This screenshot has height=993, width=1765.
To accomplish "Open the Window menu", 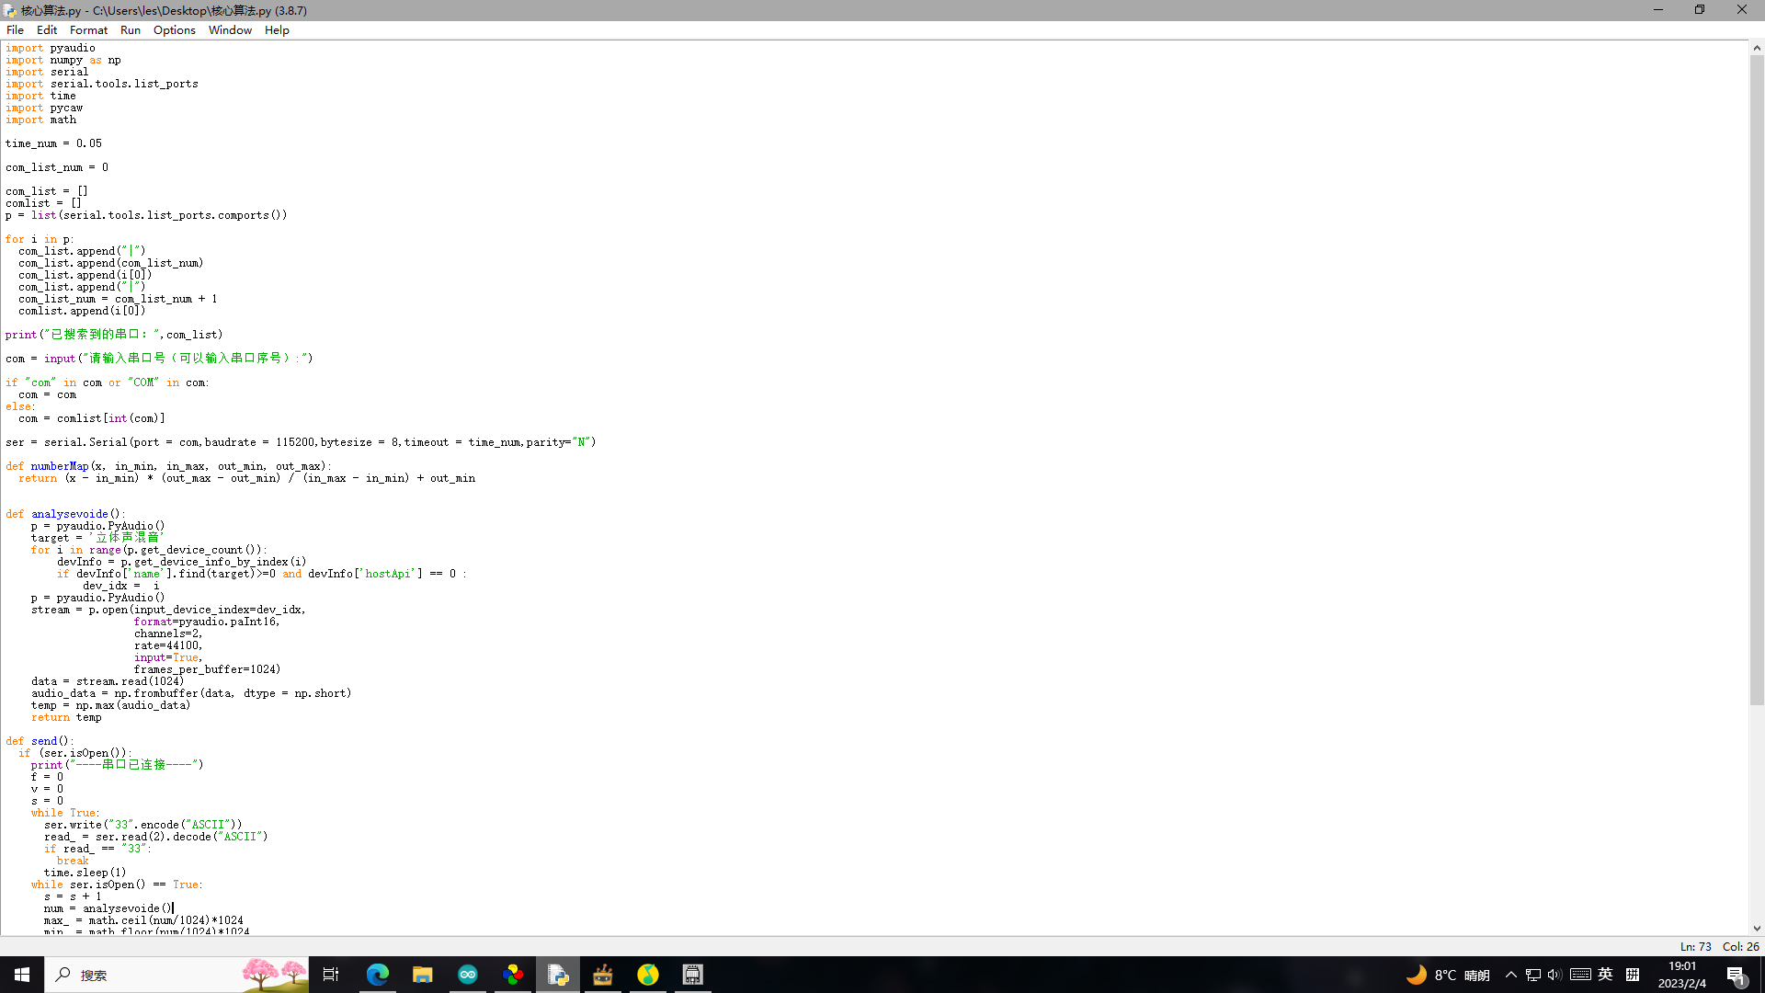I will tap(230, 29).
